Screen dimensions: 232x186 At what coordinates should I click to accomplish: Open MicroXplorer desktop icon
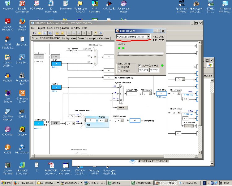pyautogui.click(x=22, y=149)
